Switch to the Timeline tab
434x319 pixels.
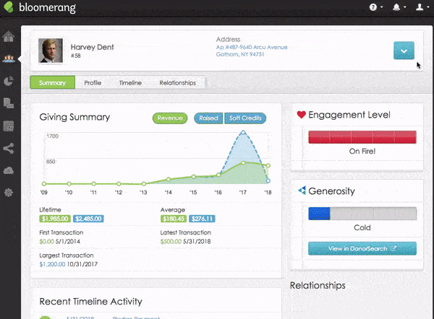pos(130,83)
